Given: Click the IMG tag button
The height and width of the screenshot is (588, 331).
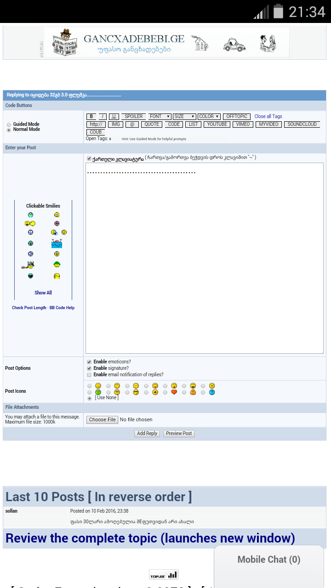Looking at the screenshot, I should coord(116,124).
